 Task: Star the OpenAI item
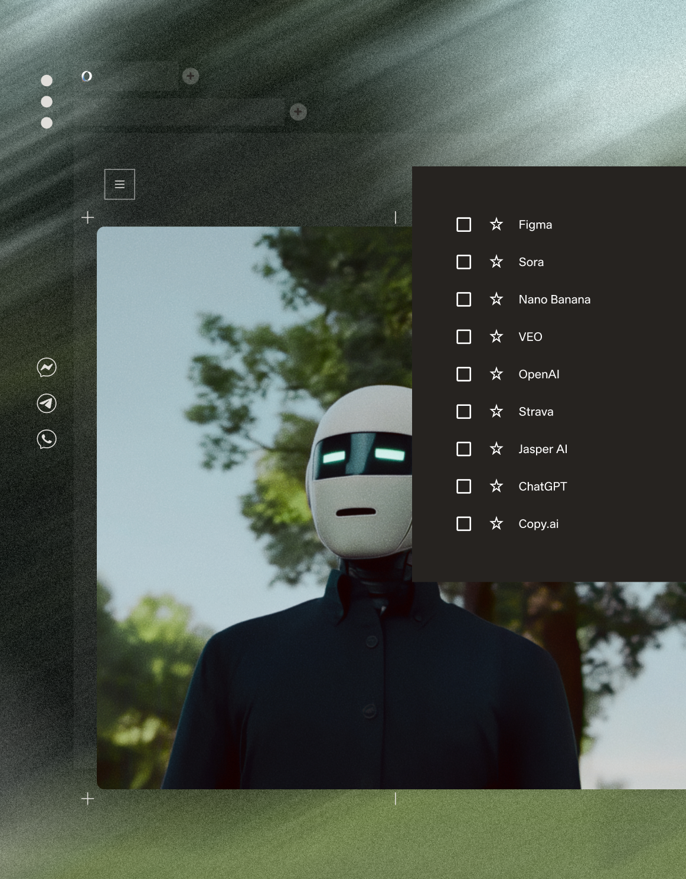pyautogui.click(x=496, y=374)
